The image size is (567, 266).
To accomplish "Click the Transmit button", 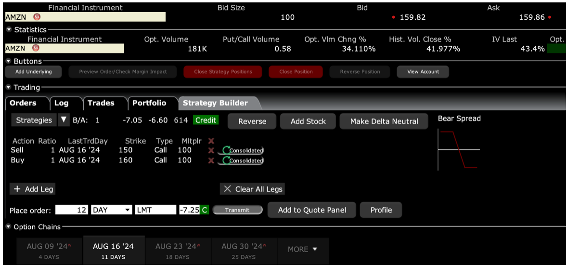I will tap(237, 210).
